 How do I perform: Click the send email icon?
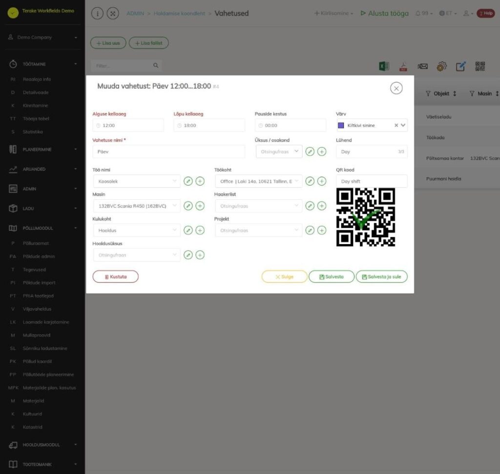click(422, 66)
